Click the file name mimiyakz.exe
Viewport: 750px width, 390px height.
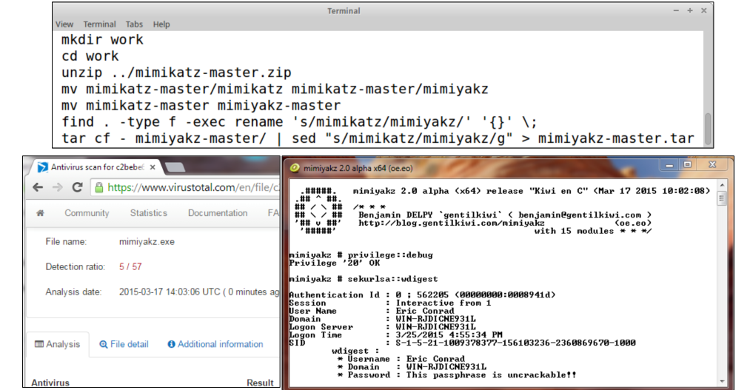147,242
